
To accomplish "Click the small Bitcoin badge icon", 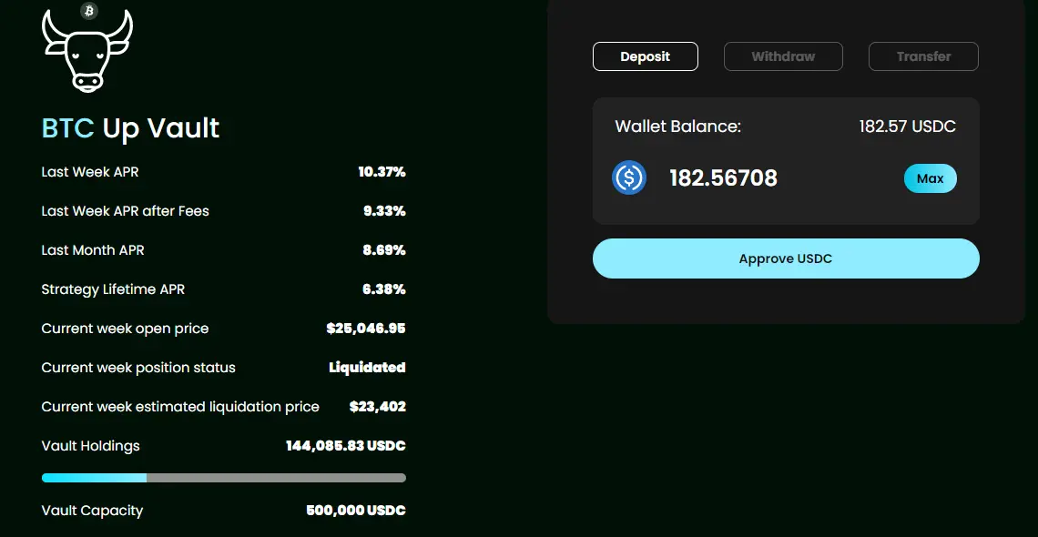I will click(88, 11).
